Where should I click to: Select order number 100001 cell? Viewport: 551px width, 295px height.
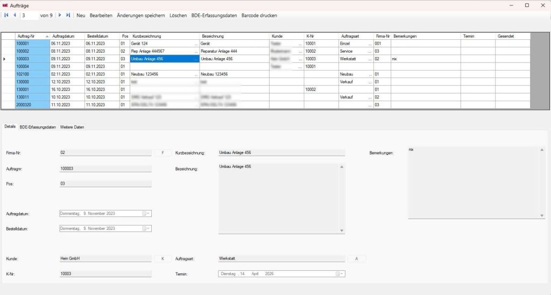click(x=32, y=44)
